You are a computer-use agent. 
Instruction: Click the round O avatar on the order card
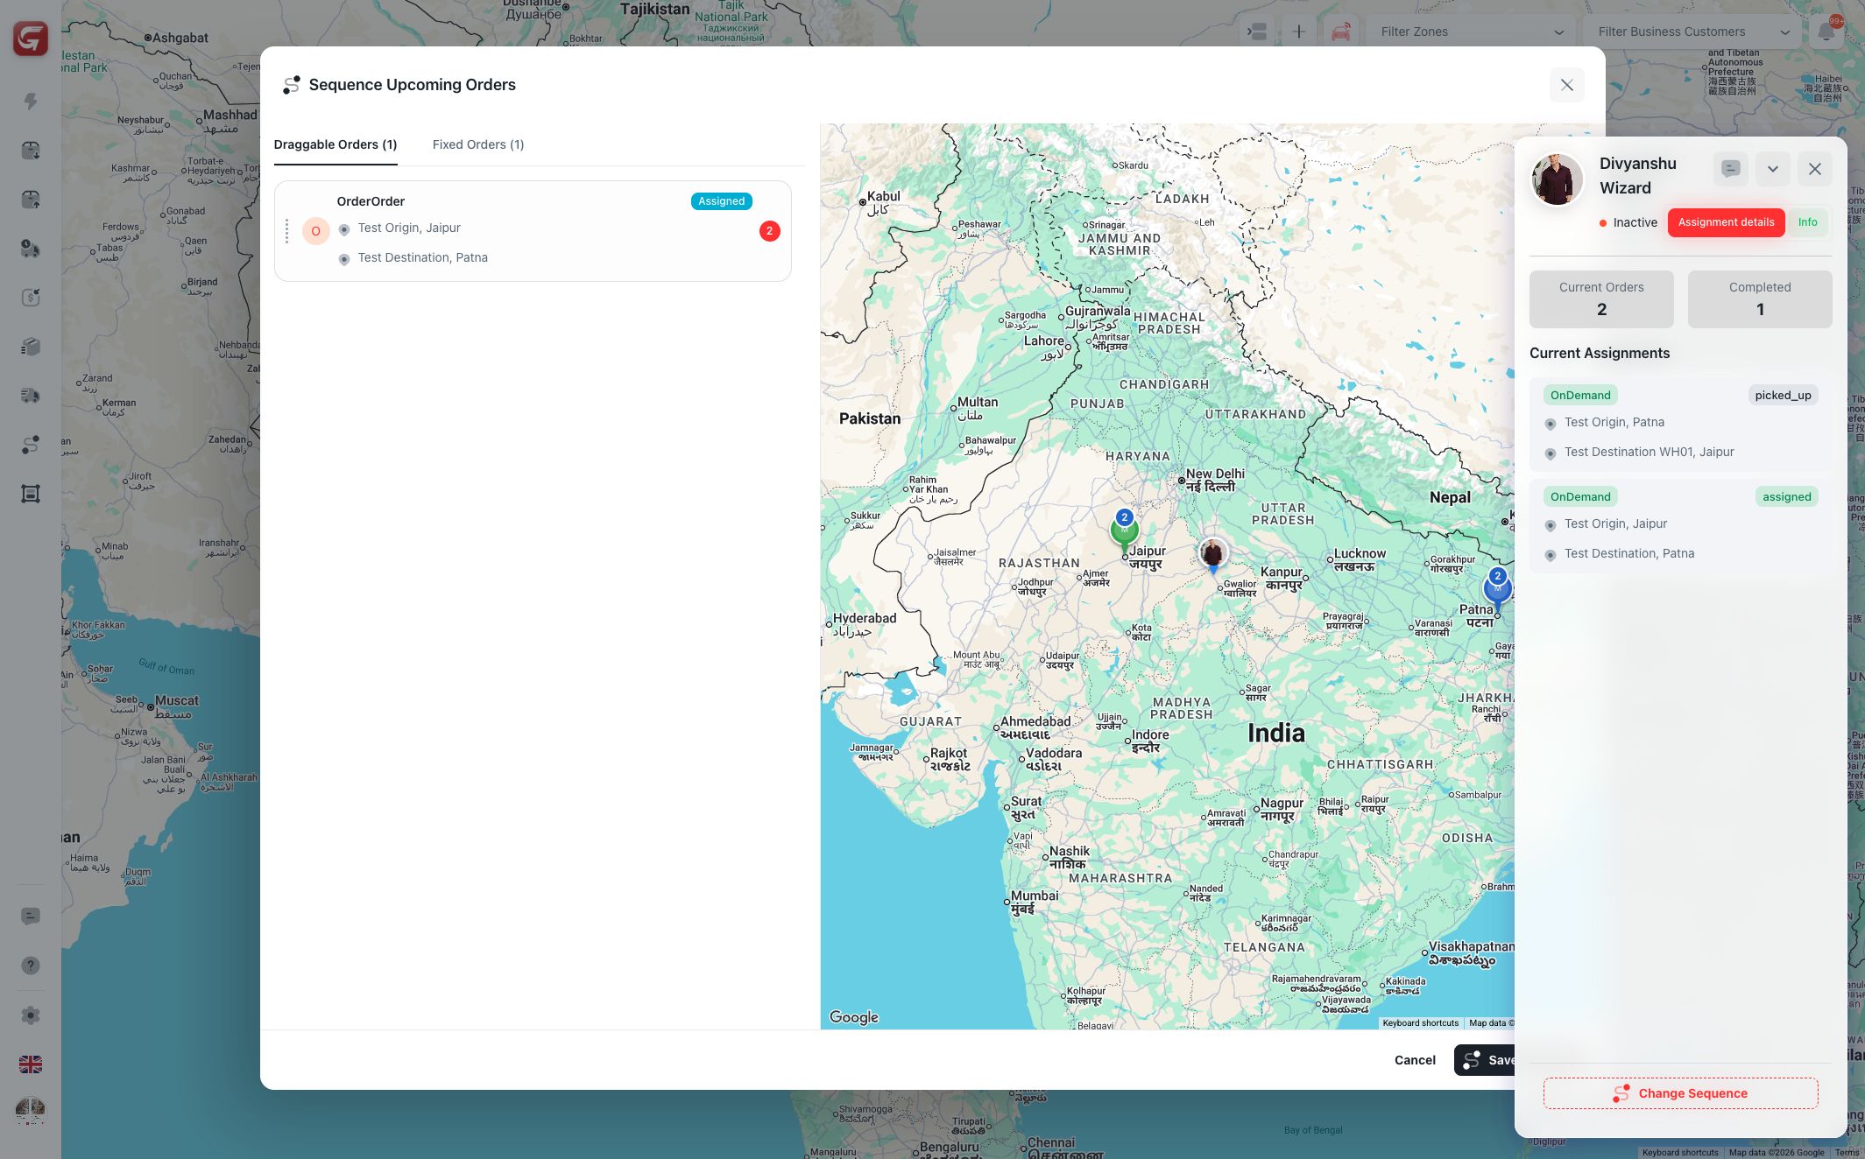coord(316,231)
